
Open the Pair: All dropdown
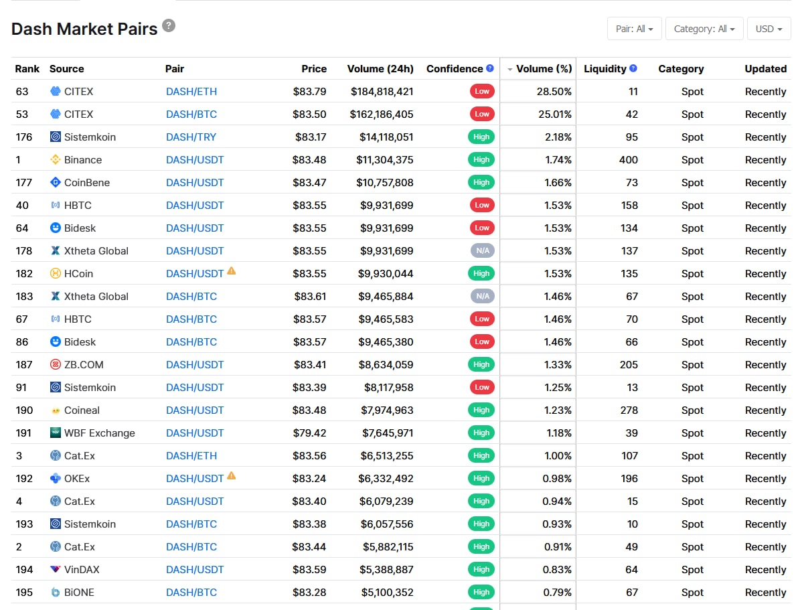point(634,29)
